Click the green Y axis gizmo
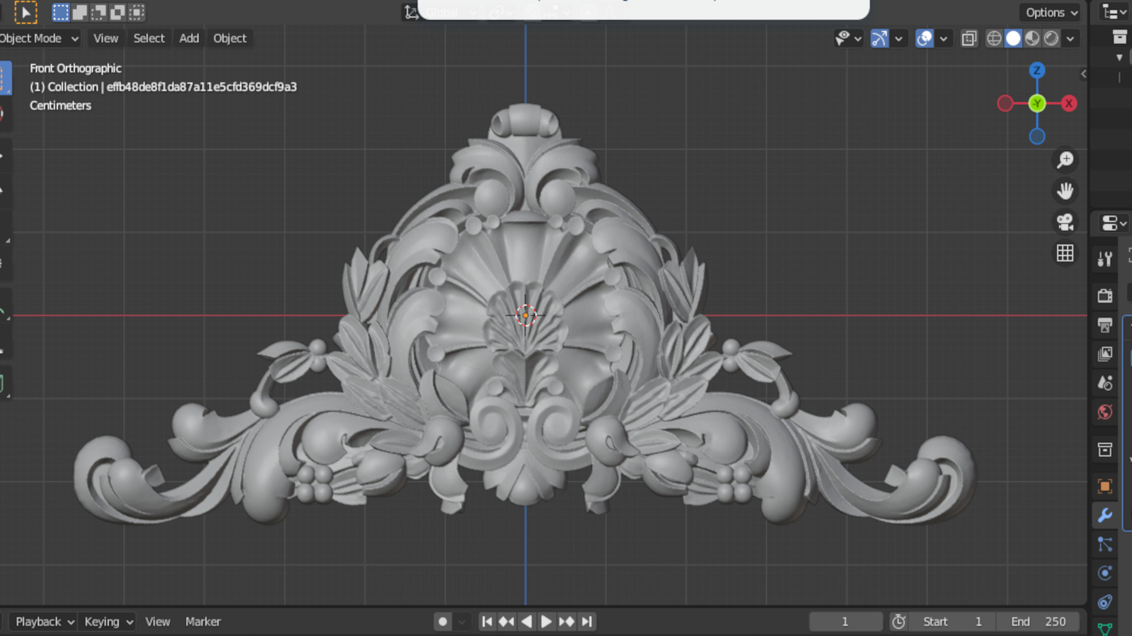 coord(1037,104)
